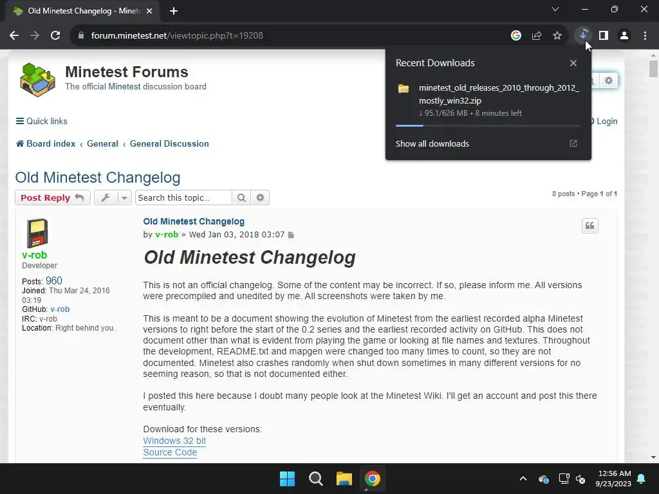Open forum advanced search gear
Screen dimensions: 659x494
coord(609,80)
